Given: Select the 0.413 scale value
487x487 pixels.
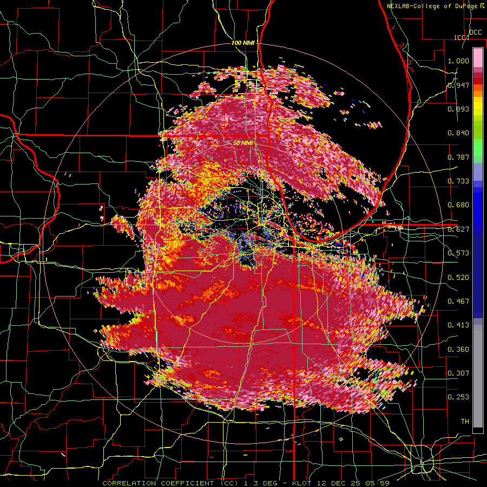Looking at the screenshot, I should 458,325.
